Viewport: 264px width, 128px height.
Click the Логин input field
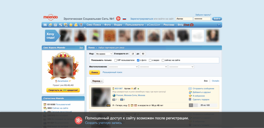184,19
